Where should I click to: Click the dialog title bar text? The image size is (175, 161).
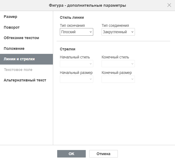(87, 5)
